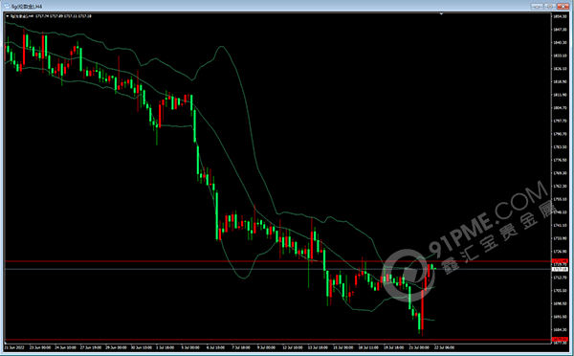Click the red price tag on lower line
This screenshot has height=356, width=574.
coord(560,340)
